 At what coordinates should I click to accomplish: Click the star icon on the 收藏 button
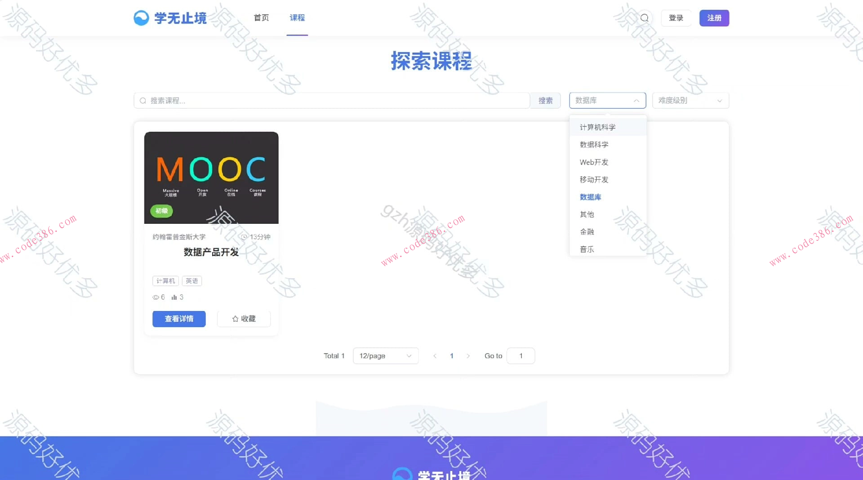point(235,319)
